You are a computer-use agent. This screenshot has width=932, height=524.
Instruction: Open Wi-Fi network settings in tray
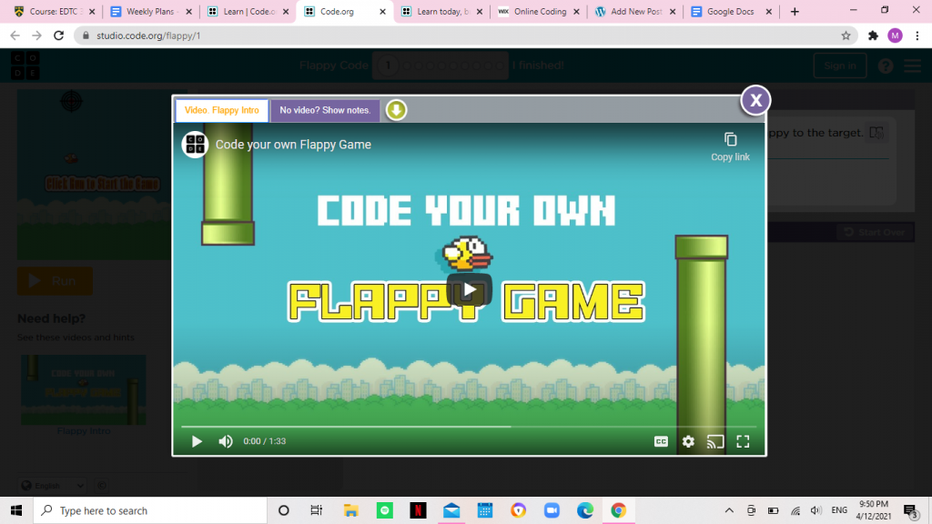click(x=795, y=510)
